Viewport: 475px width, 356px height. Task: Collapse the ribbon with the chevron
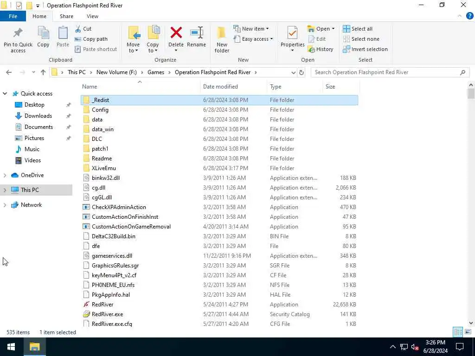(x=460, y=16)
